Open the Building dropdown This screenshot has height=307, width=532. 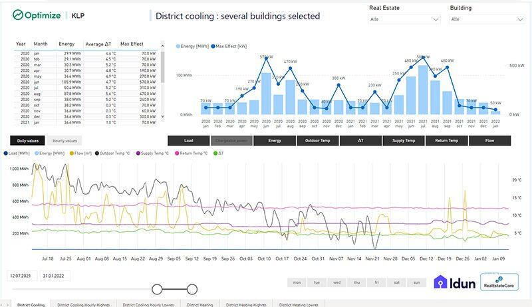tap(487, 19)
